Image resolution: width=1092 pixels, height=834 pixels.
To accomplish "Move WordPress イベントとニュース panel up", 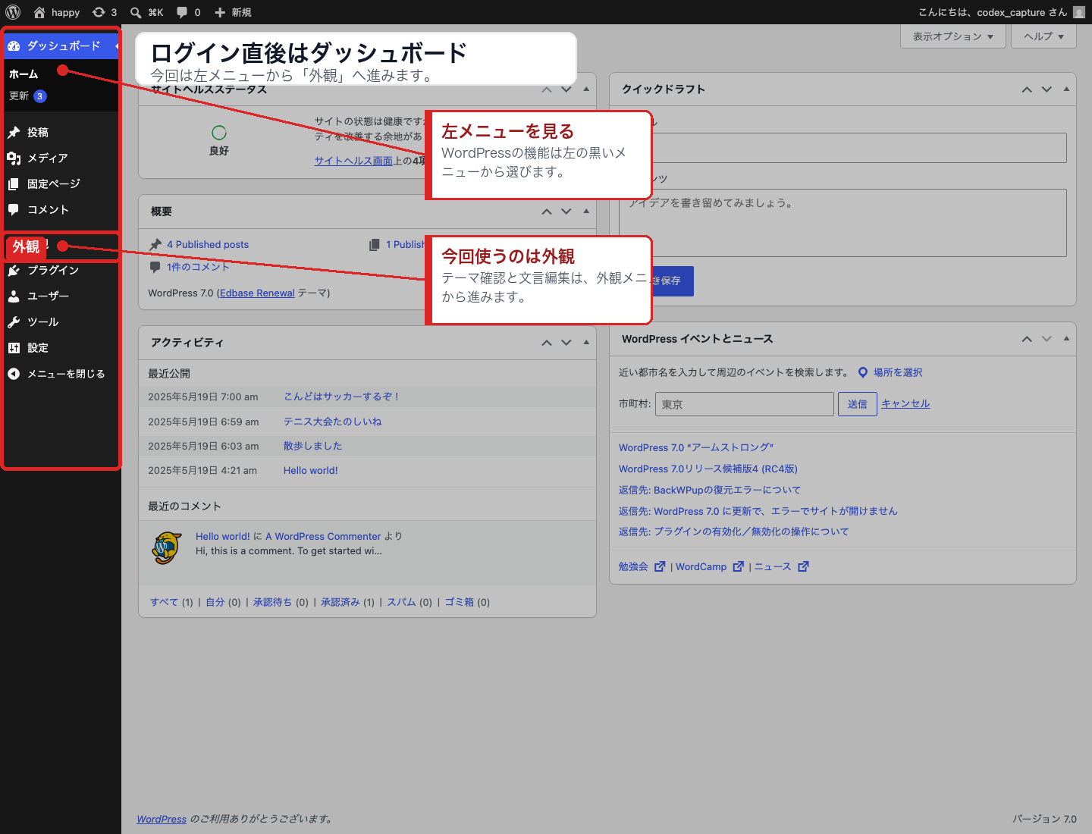I will (1027, 339).
